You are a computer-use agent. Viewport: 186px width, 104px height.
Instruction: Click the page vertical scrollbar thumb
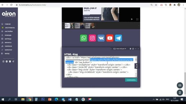pyautogui.click(x=185, y=83)
